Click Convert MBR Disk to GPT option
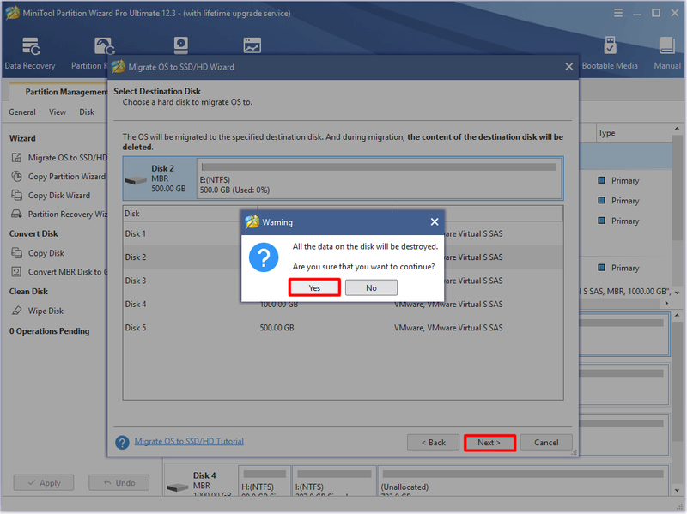 click(x=58, y=272)
